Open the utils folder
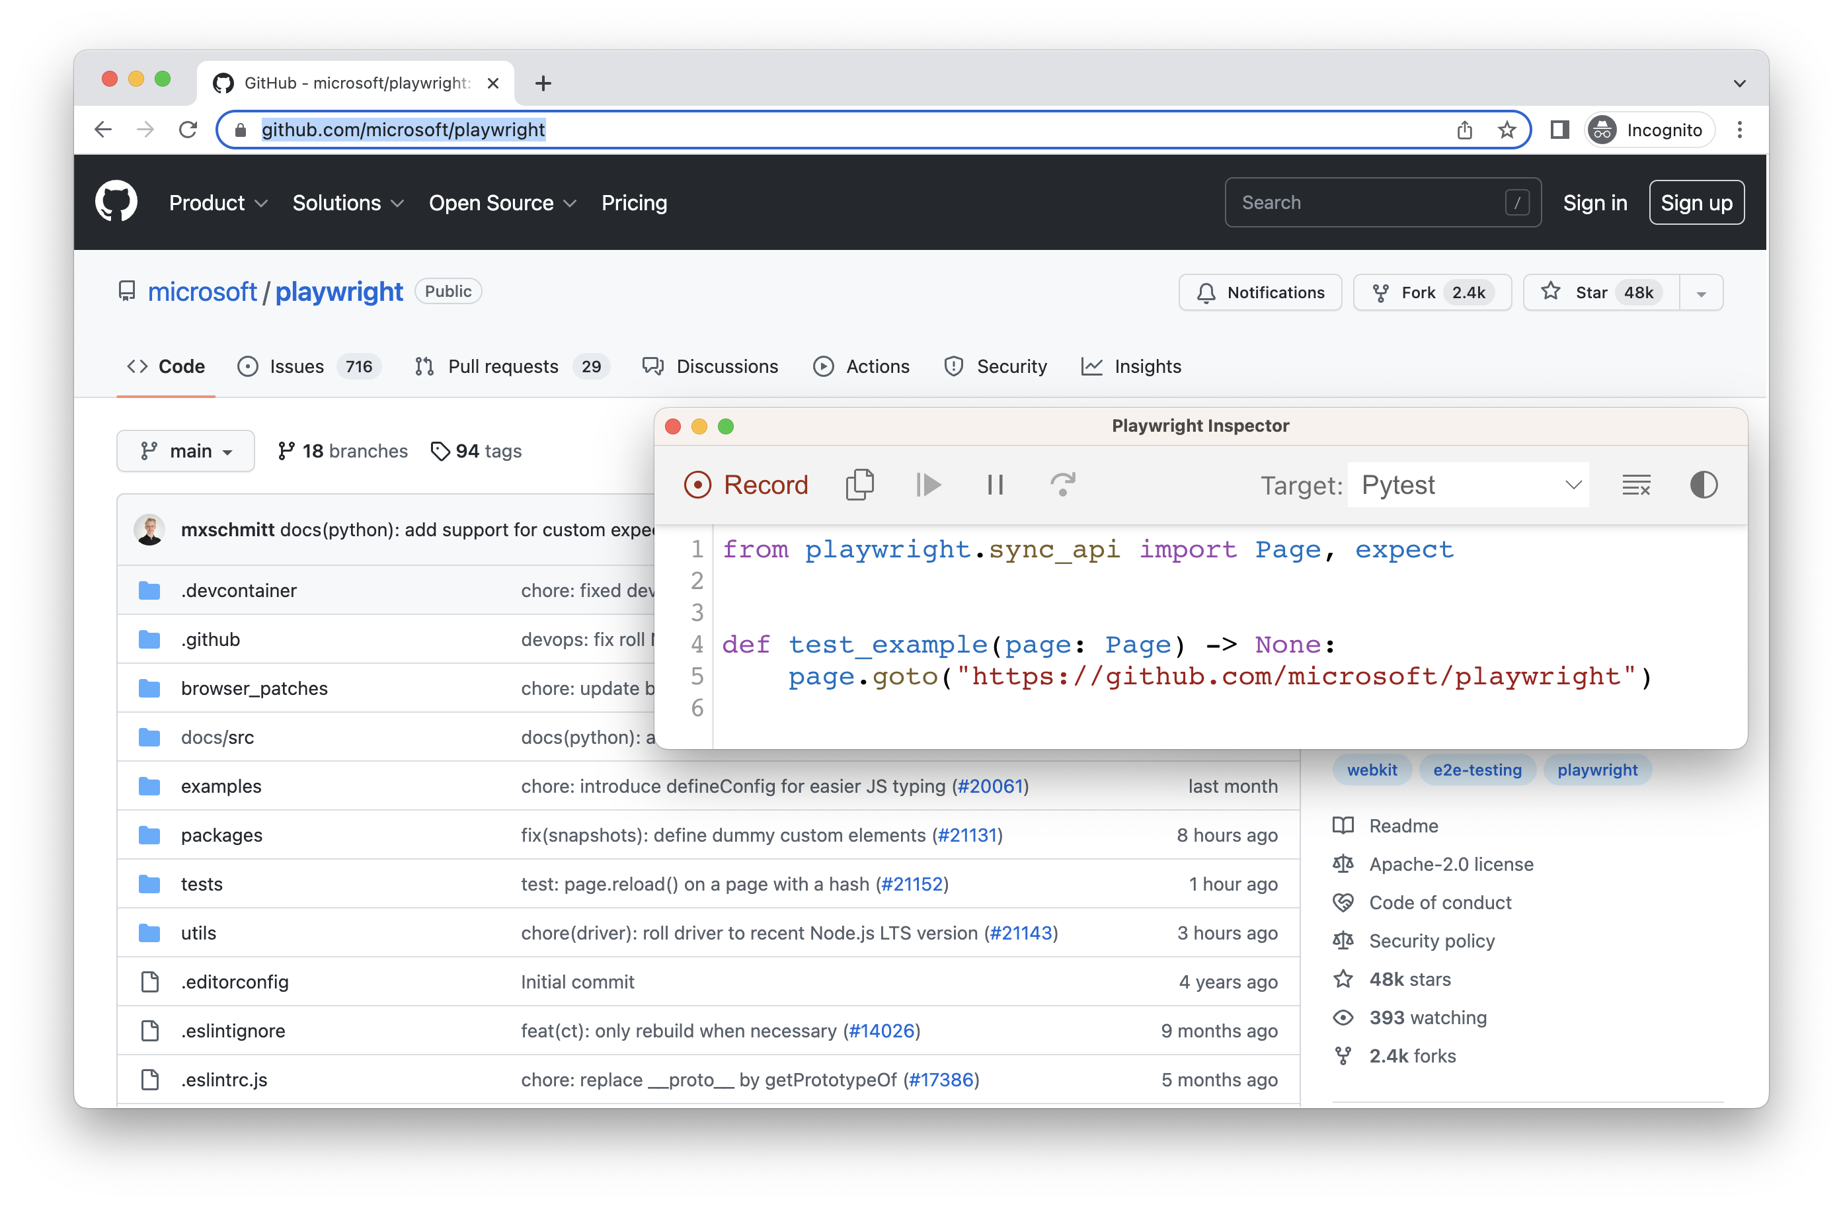The image size is (1843, 1206). [198, 932]
